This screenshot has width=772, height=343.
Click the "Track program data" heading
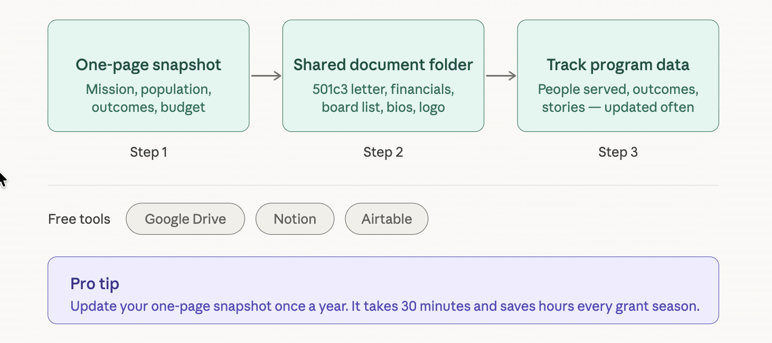[618, 65]
